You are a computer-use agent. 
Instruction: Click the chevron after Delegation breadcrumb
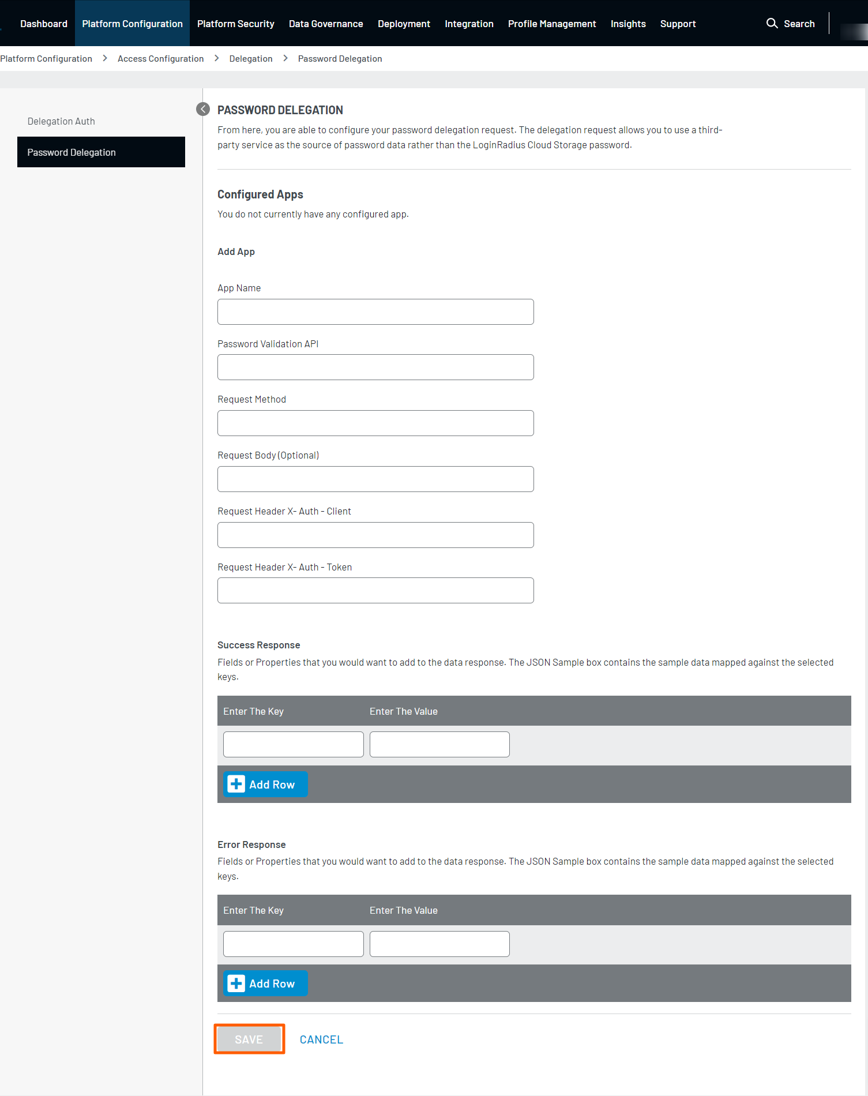coord(285,58)
